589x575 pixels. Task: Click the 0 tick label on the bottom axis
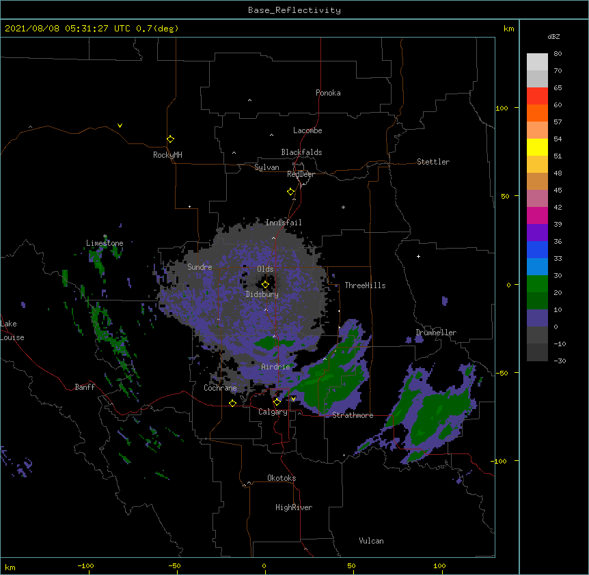(264, 565)
